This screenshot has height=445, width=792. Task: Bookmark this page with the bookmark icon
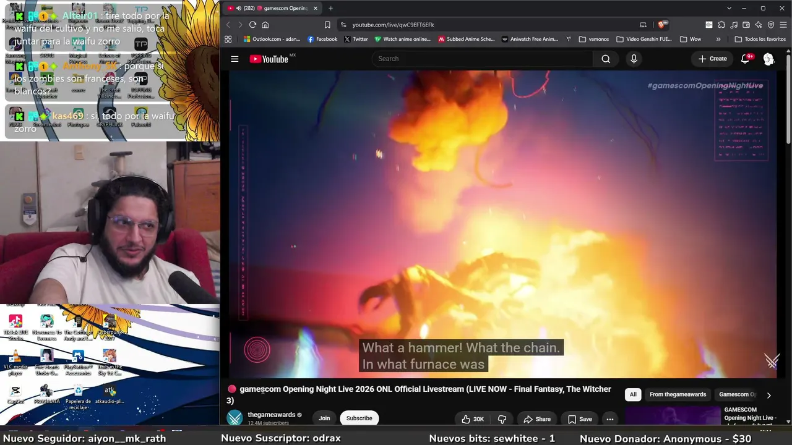[327, 25]
